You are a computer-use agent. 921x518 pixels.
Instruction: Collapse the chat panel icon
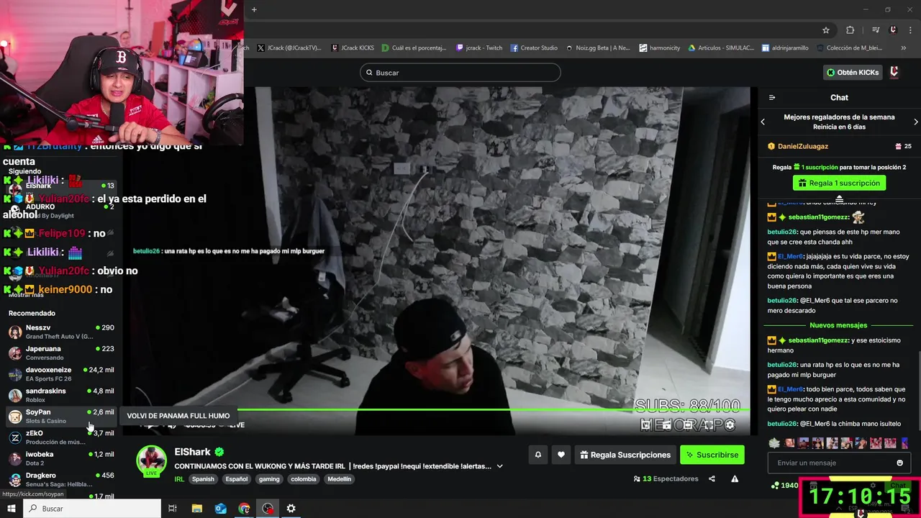(772, 97)
